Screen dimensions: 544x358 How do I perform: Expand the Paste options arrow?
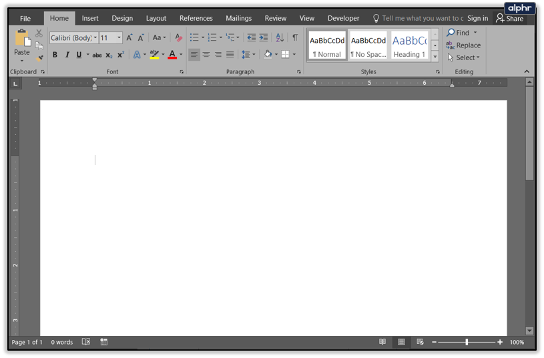point(22,61)
